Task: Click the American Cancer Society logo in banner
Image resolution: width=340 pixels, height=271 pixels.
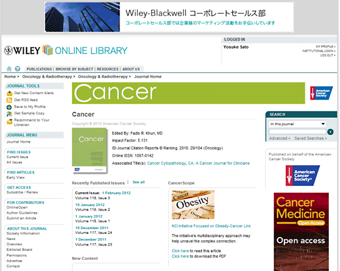Action: [321, 93]
